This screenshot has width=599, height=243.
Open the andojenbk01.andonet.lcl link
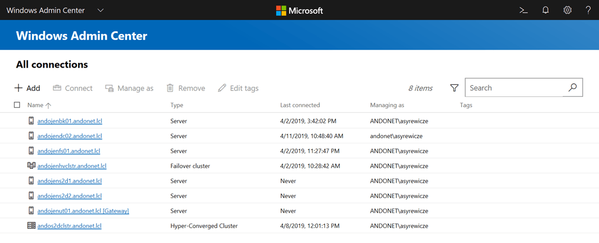pos(70,121)
